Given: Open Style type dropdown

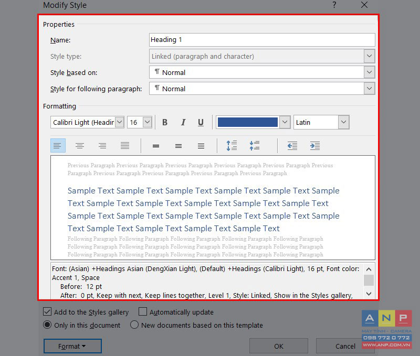Looking at the screenshot, I should pyautogui.click(x=370, y=56).
